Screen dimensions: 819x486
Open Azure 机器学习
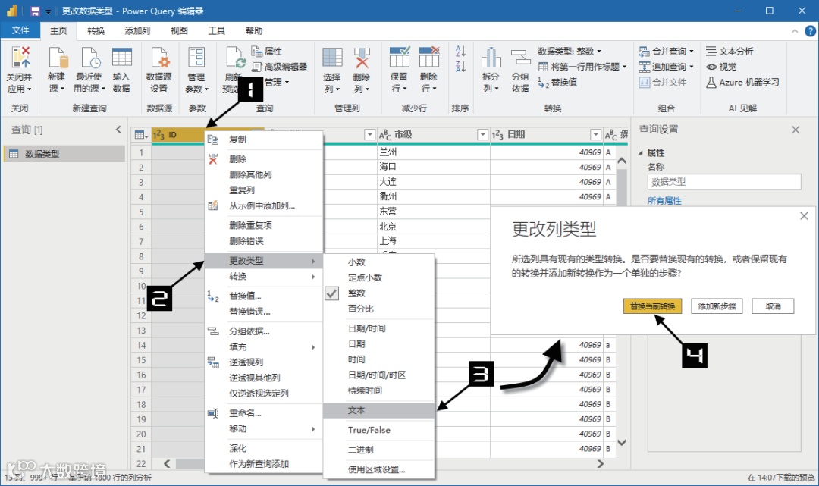pos(742,82)
